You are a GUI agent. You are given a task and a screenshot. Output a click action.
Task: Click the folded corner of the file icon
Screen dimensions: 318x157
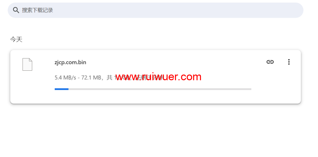[31, 60]
